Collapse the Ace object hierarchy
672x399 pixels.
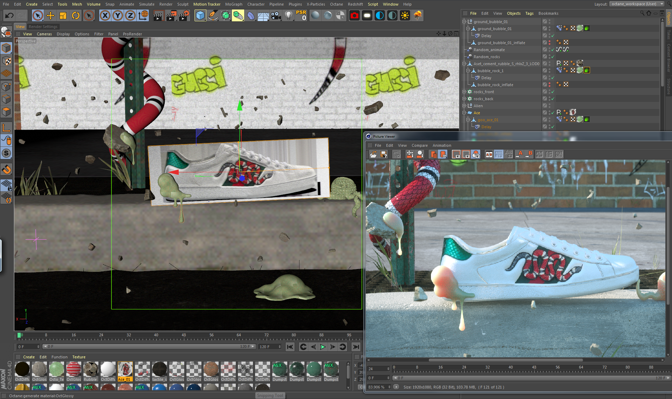tap(464, 113)
